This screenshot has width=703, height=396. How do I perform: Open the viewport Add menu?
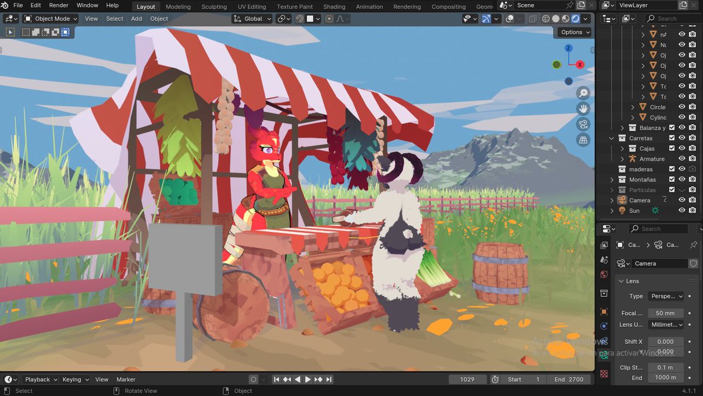click(136, 19)
